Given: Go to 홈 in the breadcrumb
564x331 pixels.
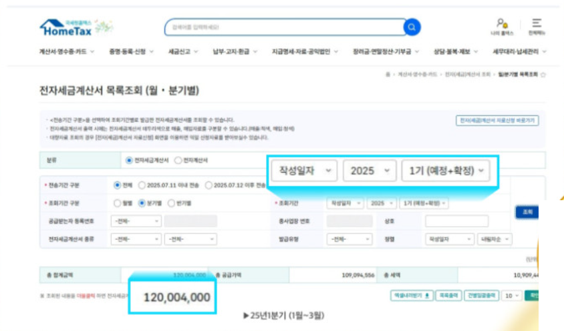Looking at the screenshot, I should pos(388,74).
